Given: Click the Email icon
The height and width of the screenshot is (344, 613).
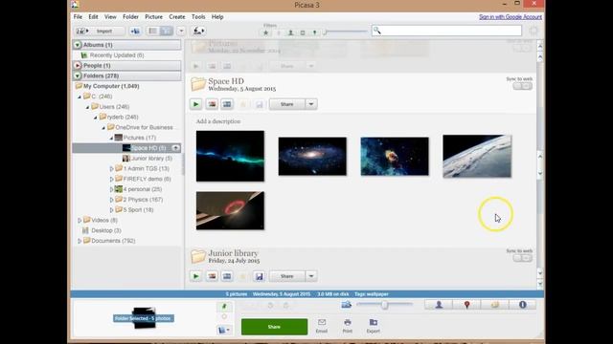Looking at the screenshot, I should click(322, 326).
